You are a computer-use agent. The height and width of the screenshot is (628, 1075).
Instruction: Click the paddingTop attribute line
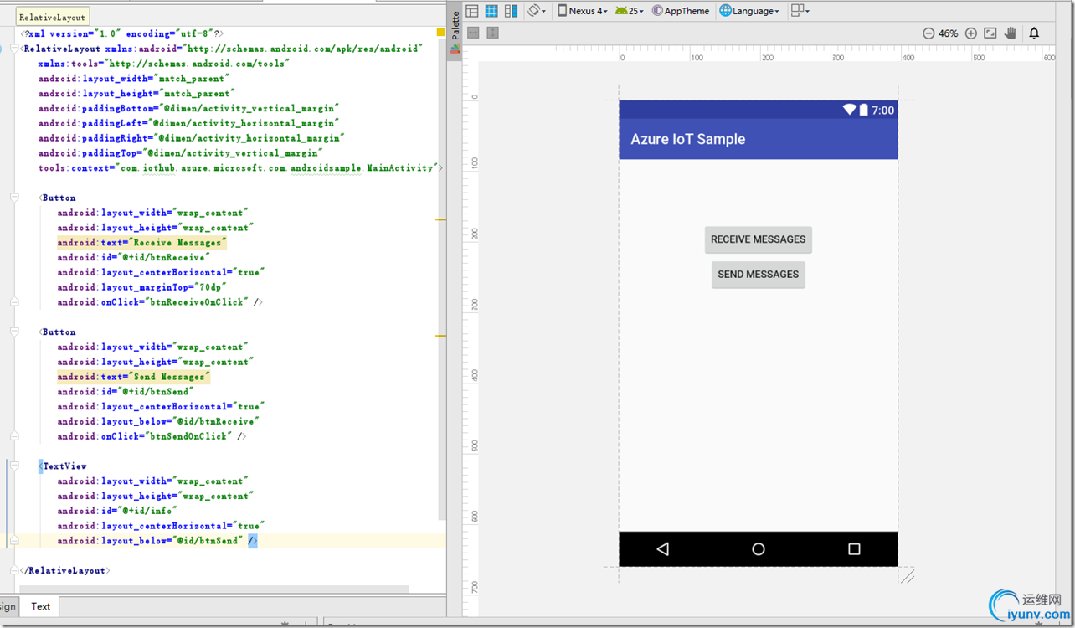point(180,153)
